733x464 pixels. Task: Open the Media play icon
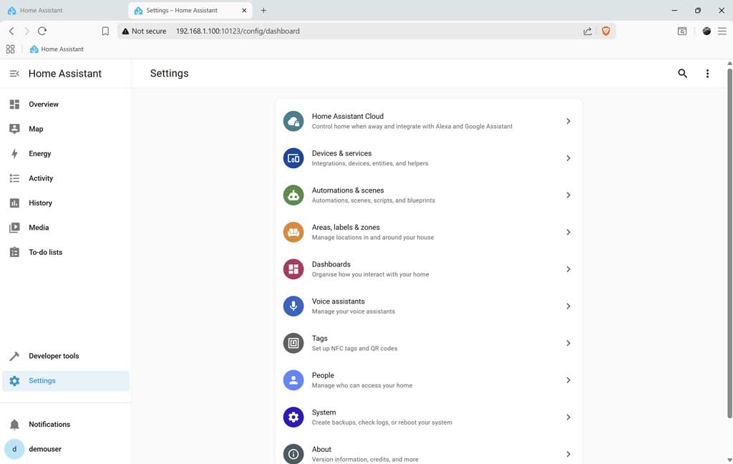[x=14, y=227]
